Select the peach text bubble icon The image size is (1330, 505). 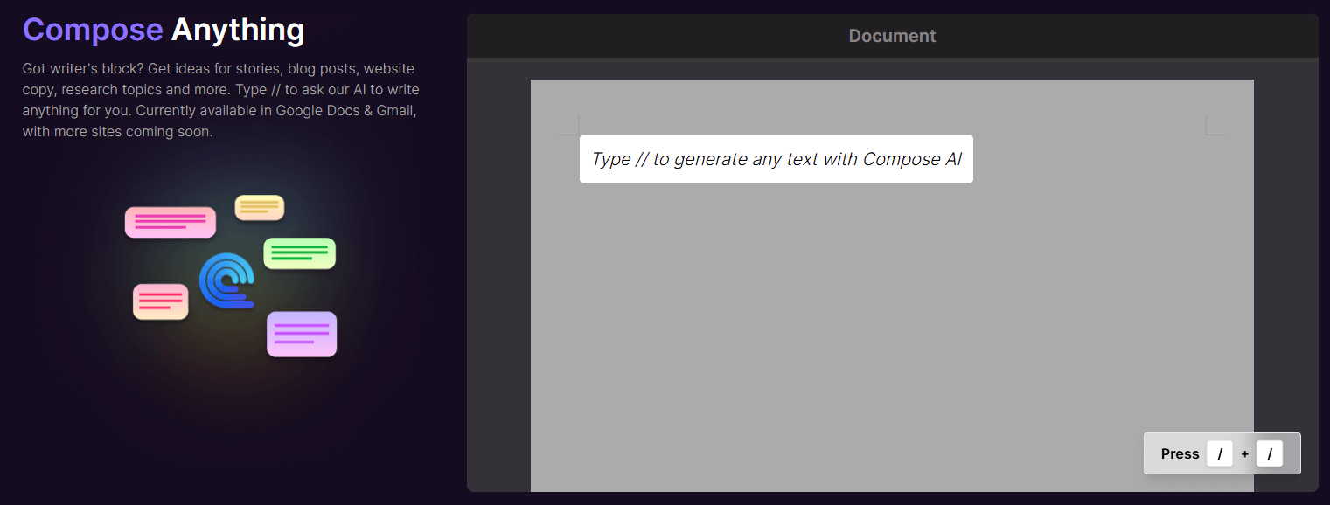(x=160, y=301)
